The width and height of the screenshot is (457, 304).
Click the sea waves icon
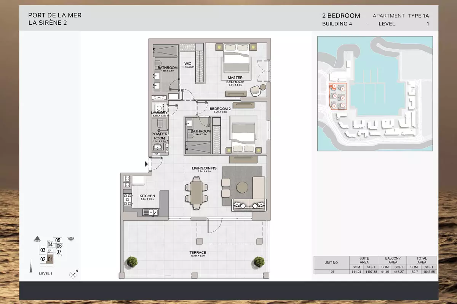pyautogui.click(x=70, y=239)
